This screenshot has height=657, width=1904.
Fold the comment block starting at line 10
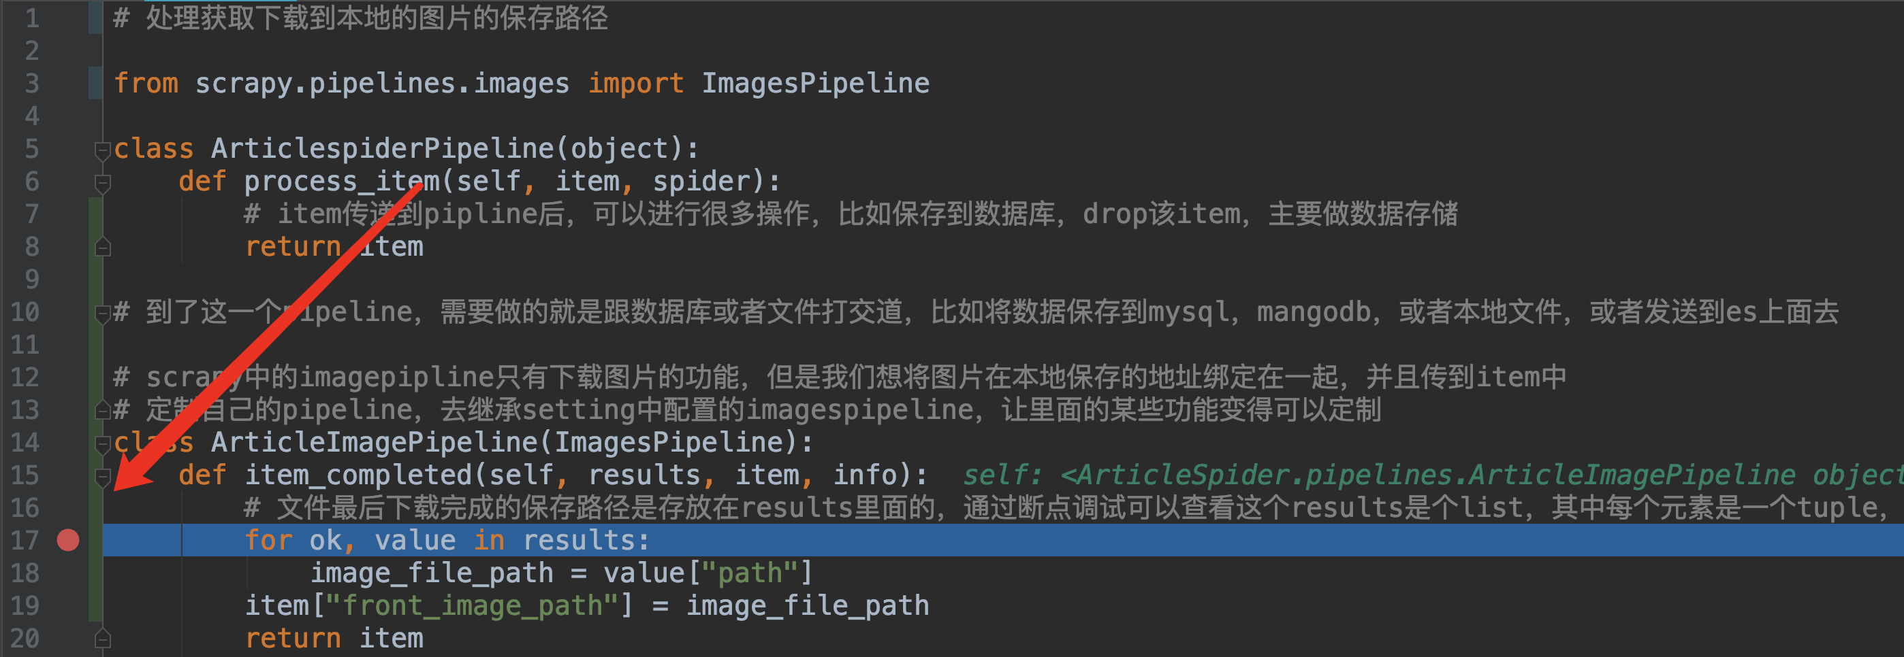[x=103, y=314]
